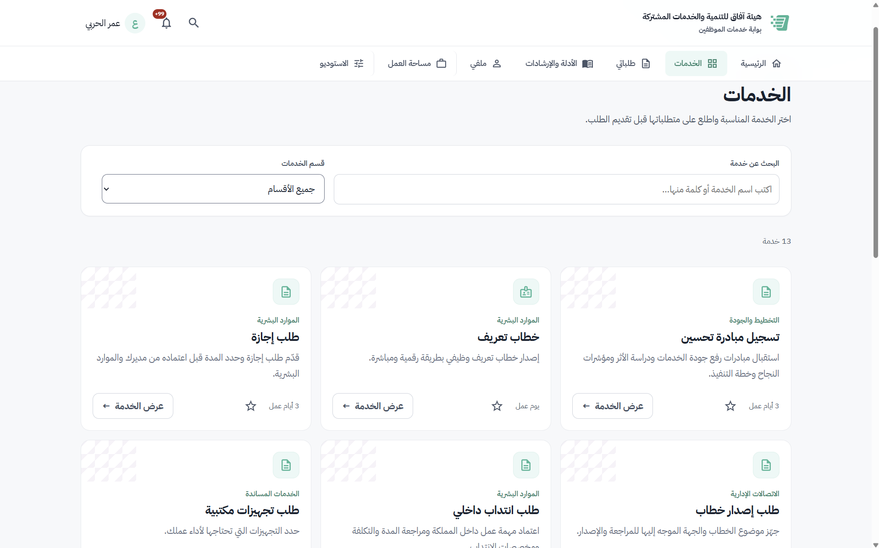
Task: Open the search magnifier icon in header
Action: pos(193,23)
